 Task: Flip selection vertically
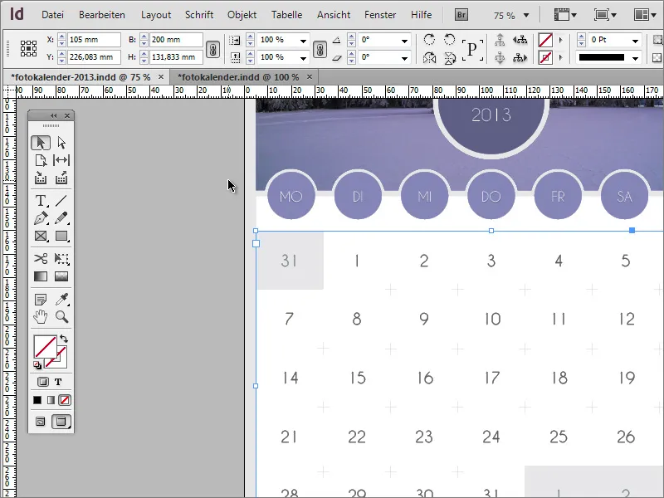tap(449, 57)
